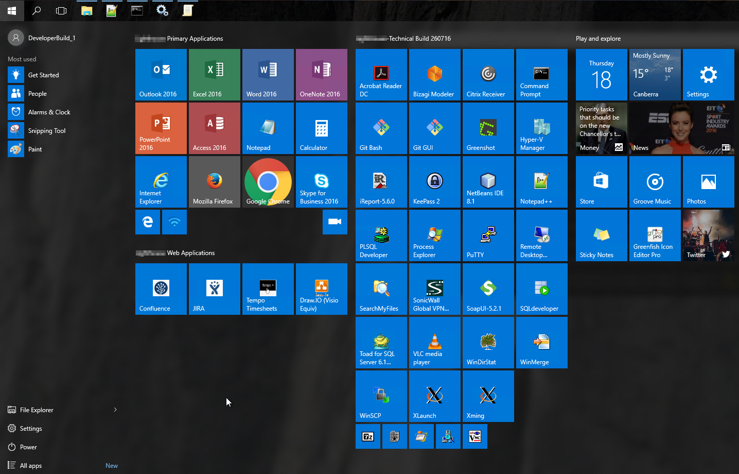The height and width of the screenshot is (474, 739).
Task: Launch the JIRA tile
Action: pos(215,289)
